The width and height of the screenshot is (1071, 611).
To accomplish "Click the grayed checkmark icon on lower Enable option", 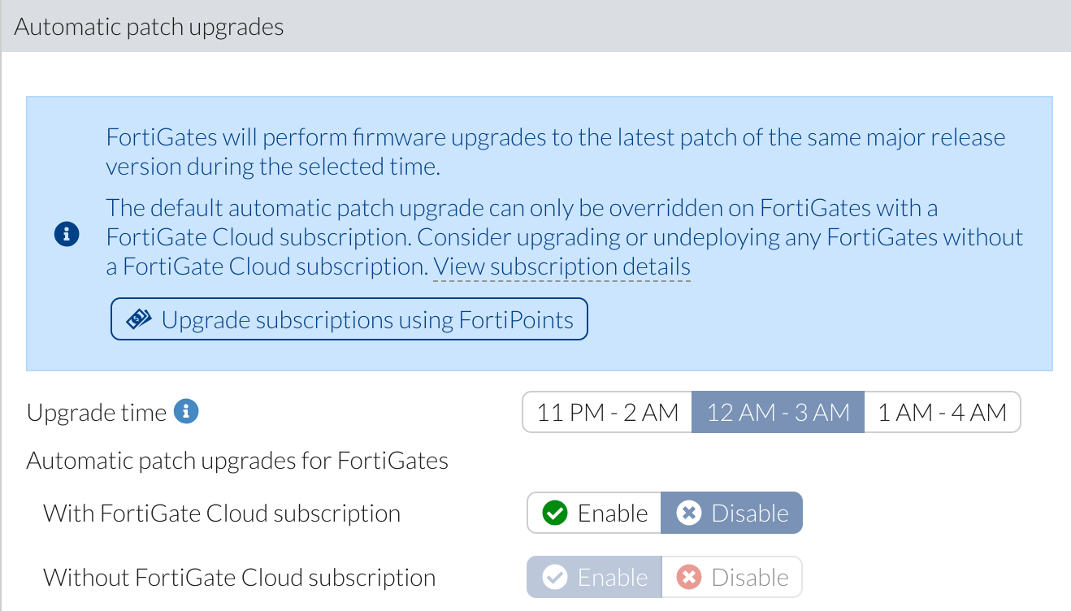I will coord(554,577).
